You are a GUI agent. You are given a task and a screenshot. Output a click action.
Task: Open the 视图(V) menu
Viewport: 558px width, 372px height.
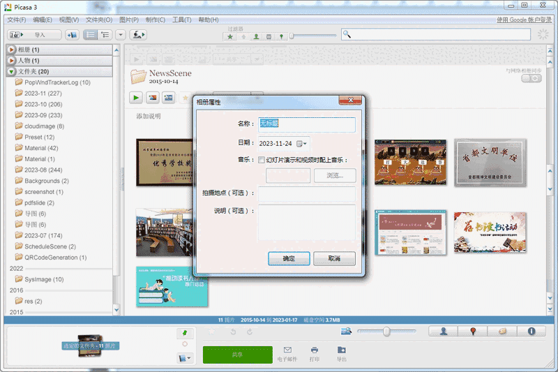pos(68,20)
